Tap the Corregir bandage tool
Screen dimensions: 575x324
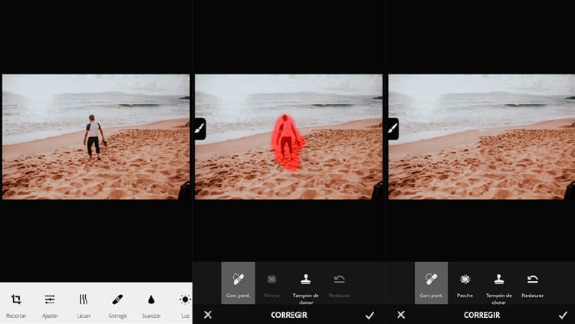(117, 300)
